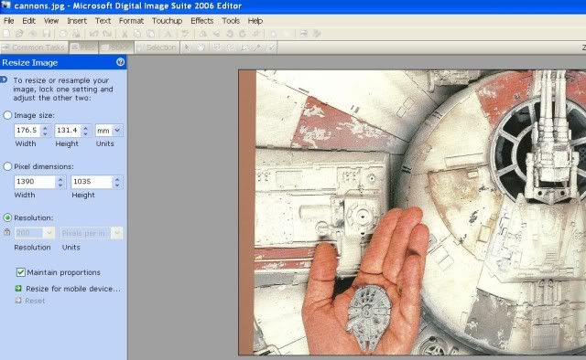This screenshot has height=360, width=586.
Task: Open the Text menu
Action: tap(103, 21)
